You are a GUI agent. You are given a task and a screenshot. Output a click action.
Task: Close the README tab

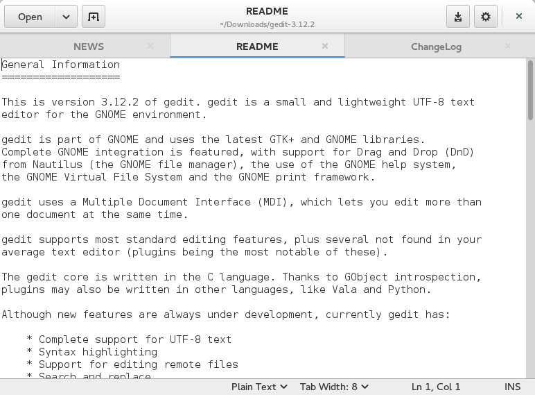click(325, 46)
